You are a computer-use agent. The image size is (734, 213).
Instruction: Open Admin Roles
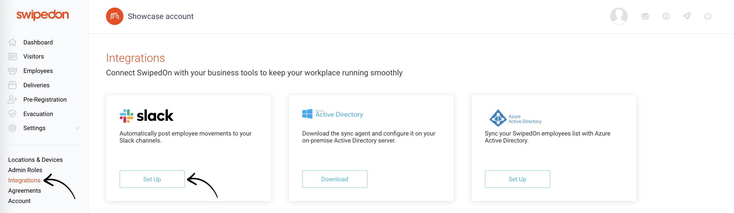click(25, 170)
